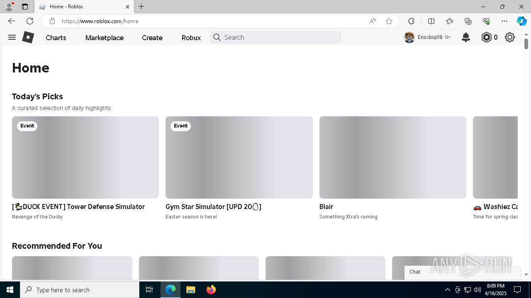
Task: Open the Blair game thumbnail
Action: point(393,157)
